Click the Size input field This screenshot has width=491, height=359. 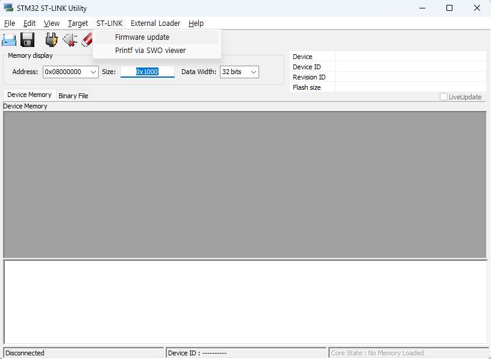148,72
